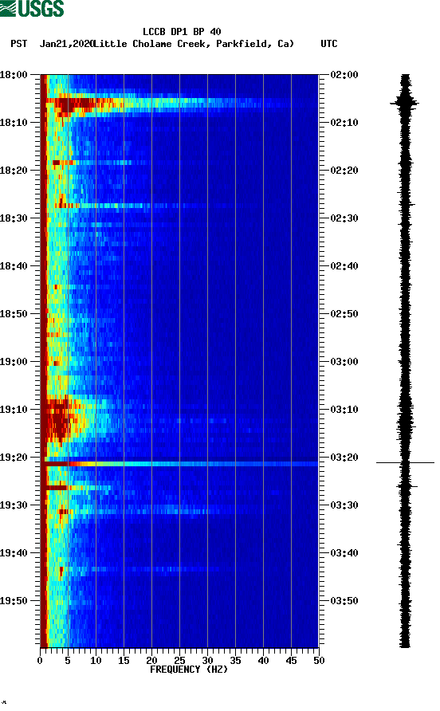The width and height of the screenshot is (440, 711).
Task: Click the 45 Hz frequency axis label
Action: tap(291, 661)
